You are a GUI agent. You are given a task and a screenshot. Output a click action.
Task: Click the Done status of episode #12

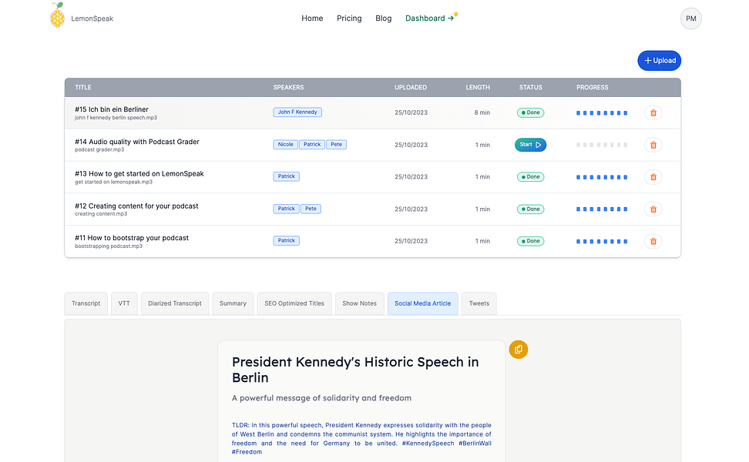click(x=530, y=209)
